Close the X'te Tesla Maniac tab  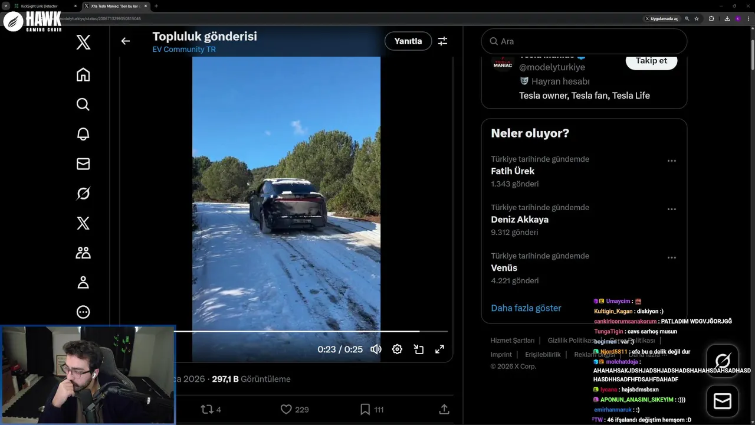point(146,6)
